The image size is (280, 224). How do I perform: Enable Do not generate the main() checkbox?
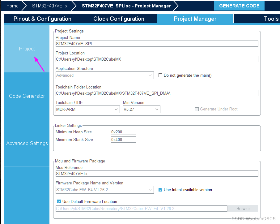[x=160, y=75]
